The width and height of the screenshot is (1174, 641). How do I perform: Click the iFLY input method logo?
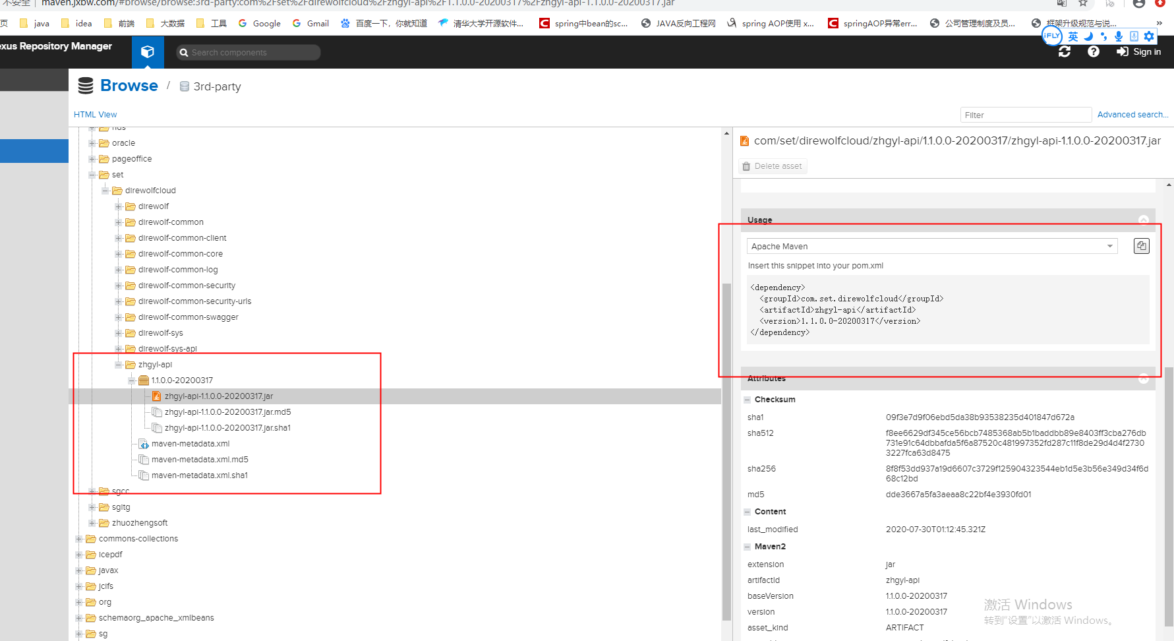tap(1052, 36)
